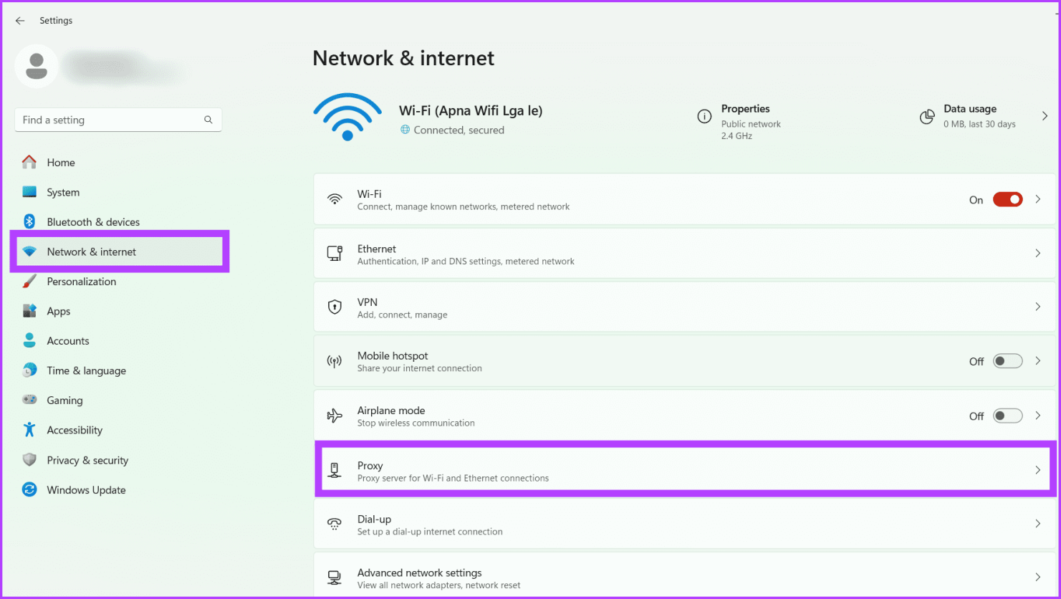
Task: Click the Bluetooth & devices icon
Action: point(29,222)
